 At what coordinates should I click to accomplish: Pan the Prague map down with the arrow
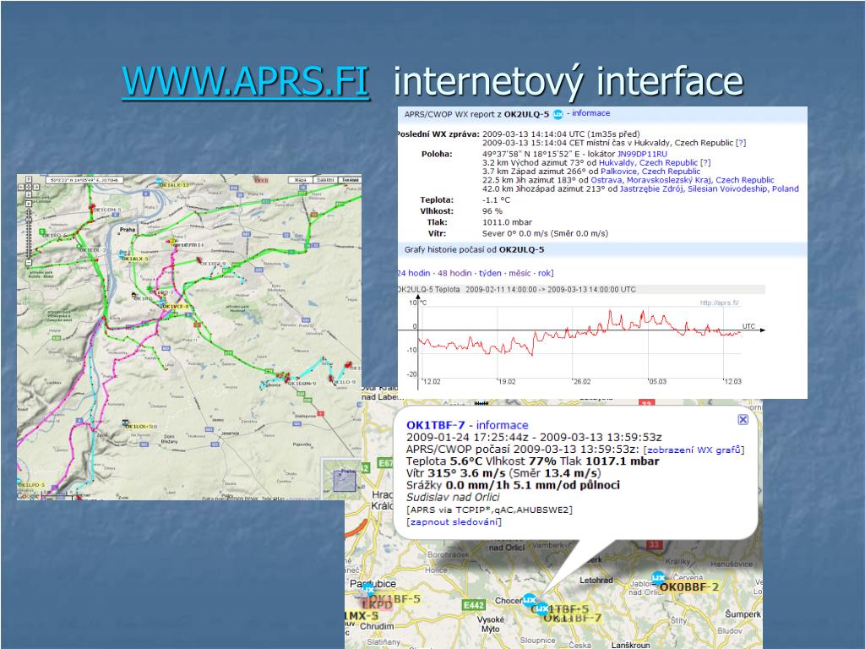click(29, 194)
